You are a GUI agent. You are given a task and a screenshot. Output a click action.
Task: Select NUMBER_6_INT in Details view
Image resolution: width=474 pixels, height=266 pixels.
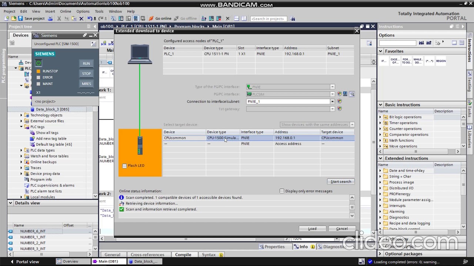tap(33, 231)
